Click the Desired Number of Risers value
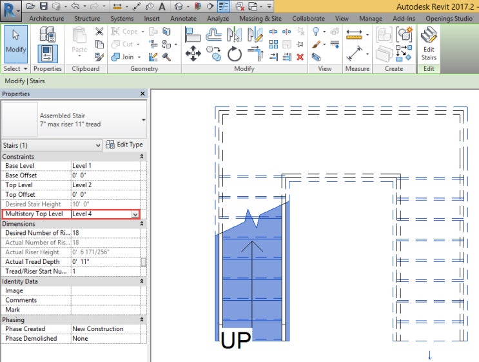This screenshot has width=479, height=362. (x=105, y=233)
